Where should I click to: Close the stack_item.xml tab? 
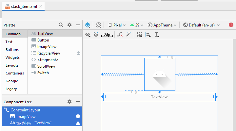[x=41, y=6]
